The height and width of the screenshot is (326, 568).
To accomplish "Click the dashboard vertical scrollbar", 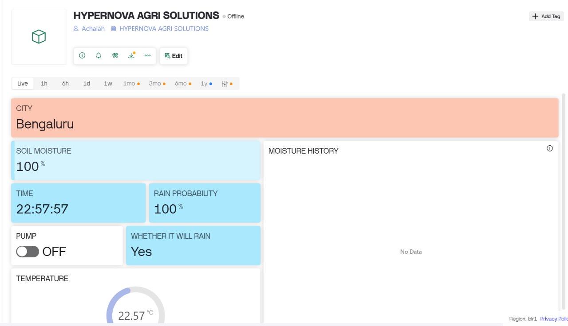I will click(x=564, y=202).
